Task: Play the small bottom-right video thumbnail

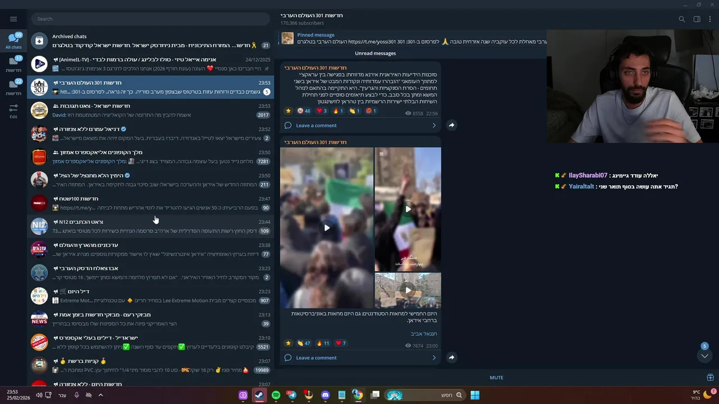Action: [x=408, y=291]
